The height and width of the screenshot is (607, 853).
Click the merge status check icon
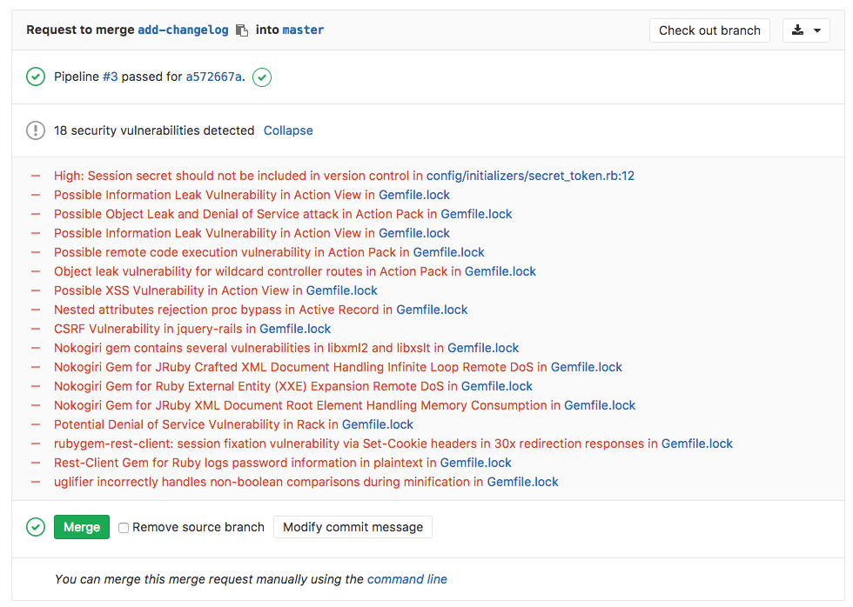[36, 527]
